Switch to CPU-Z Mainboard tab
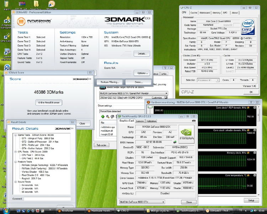This screenshot has width=267, height=214. point(205,13)
